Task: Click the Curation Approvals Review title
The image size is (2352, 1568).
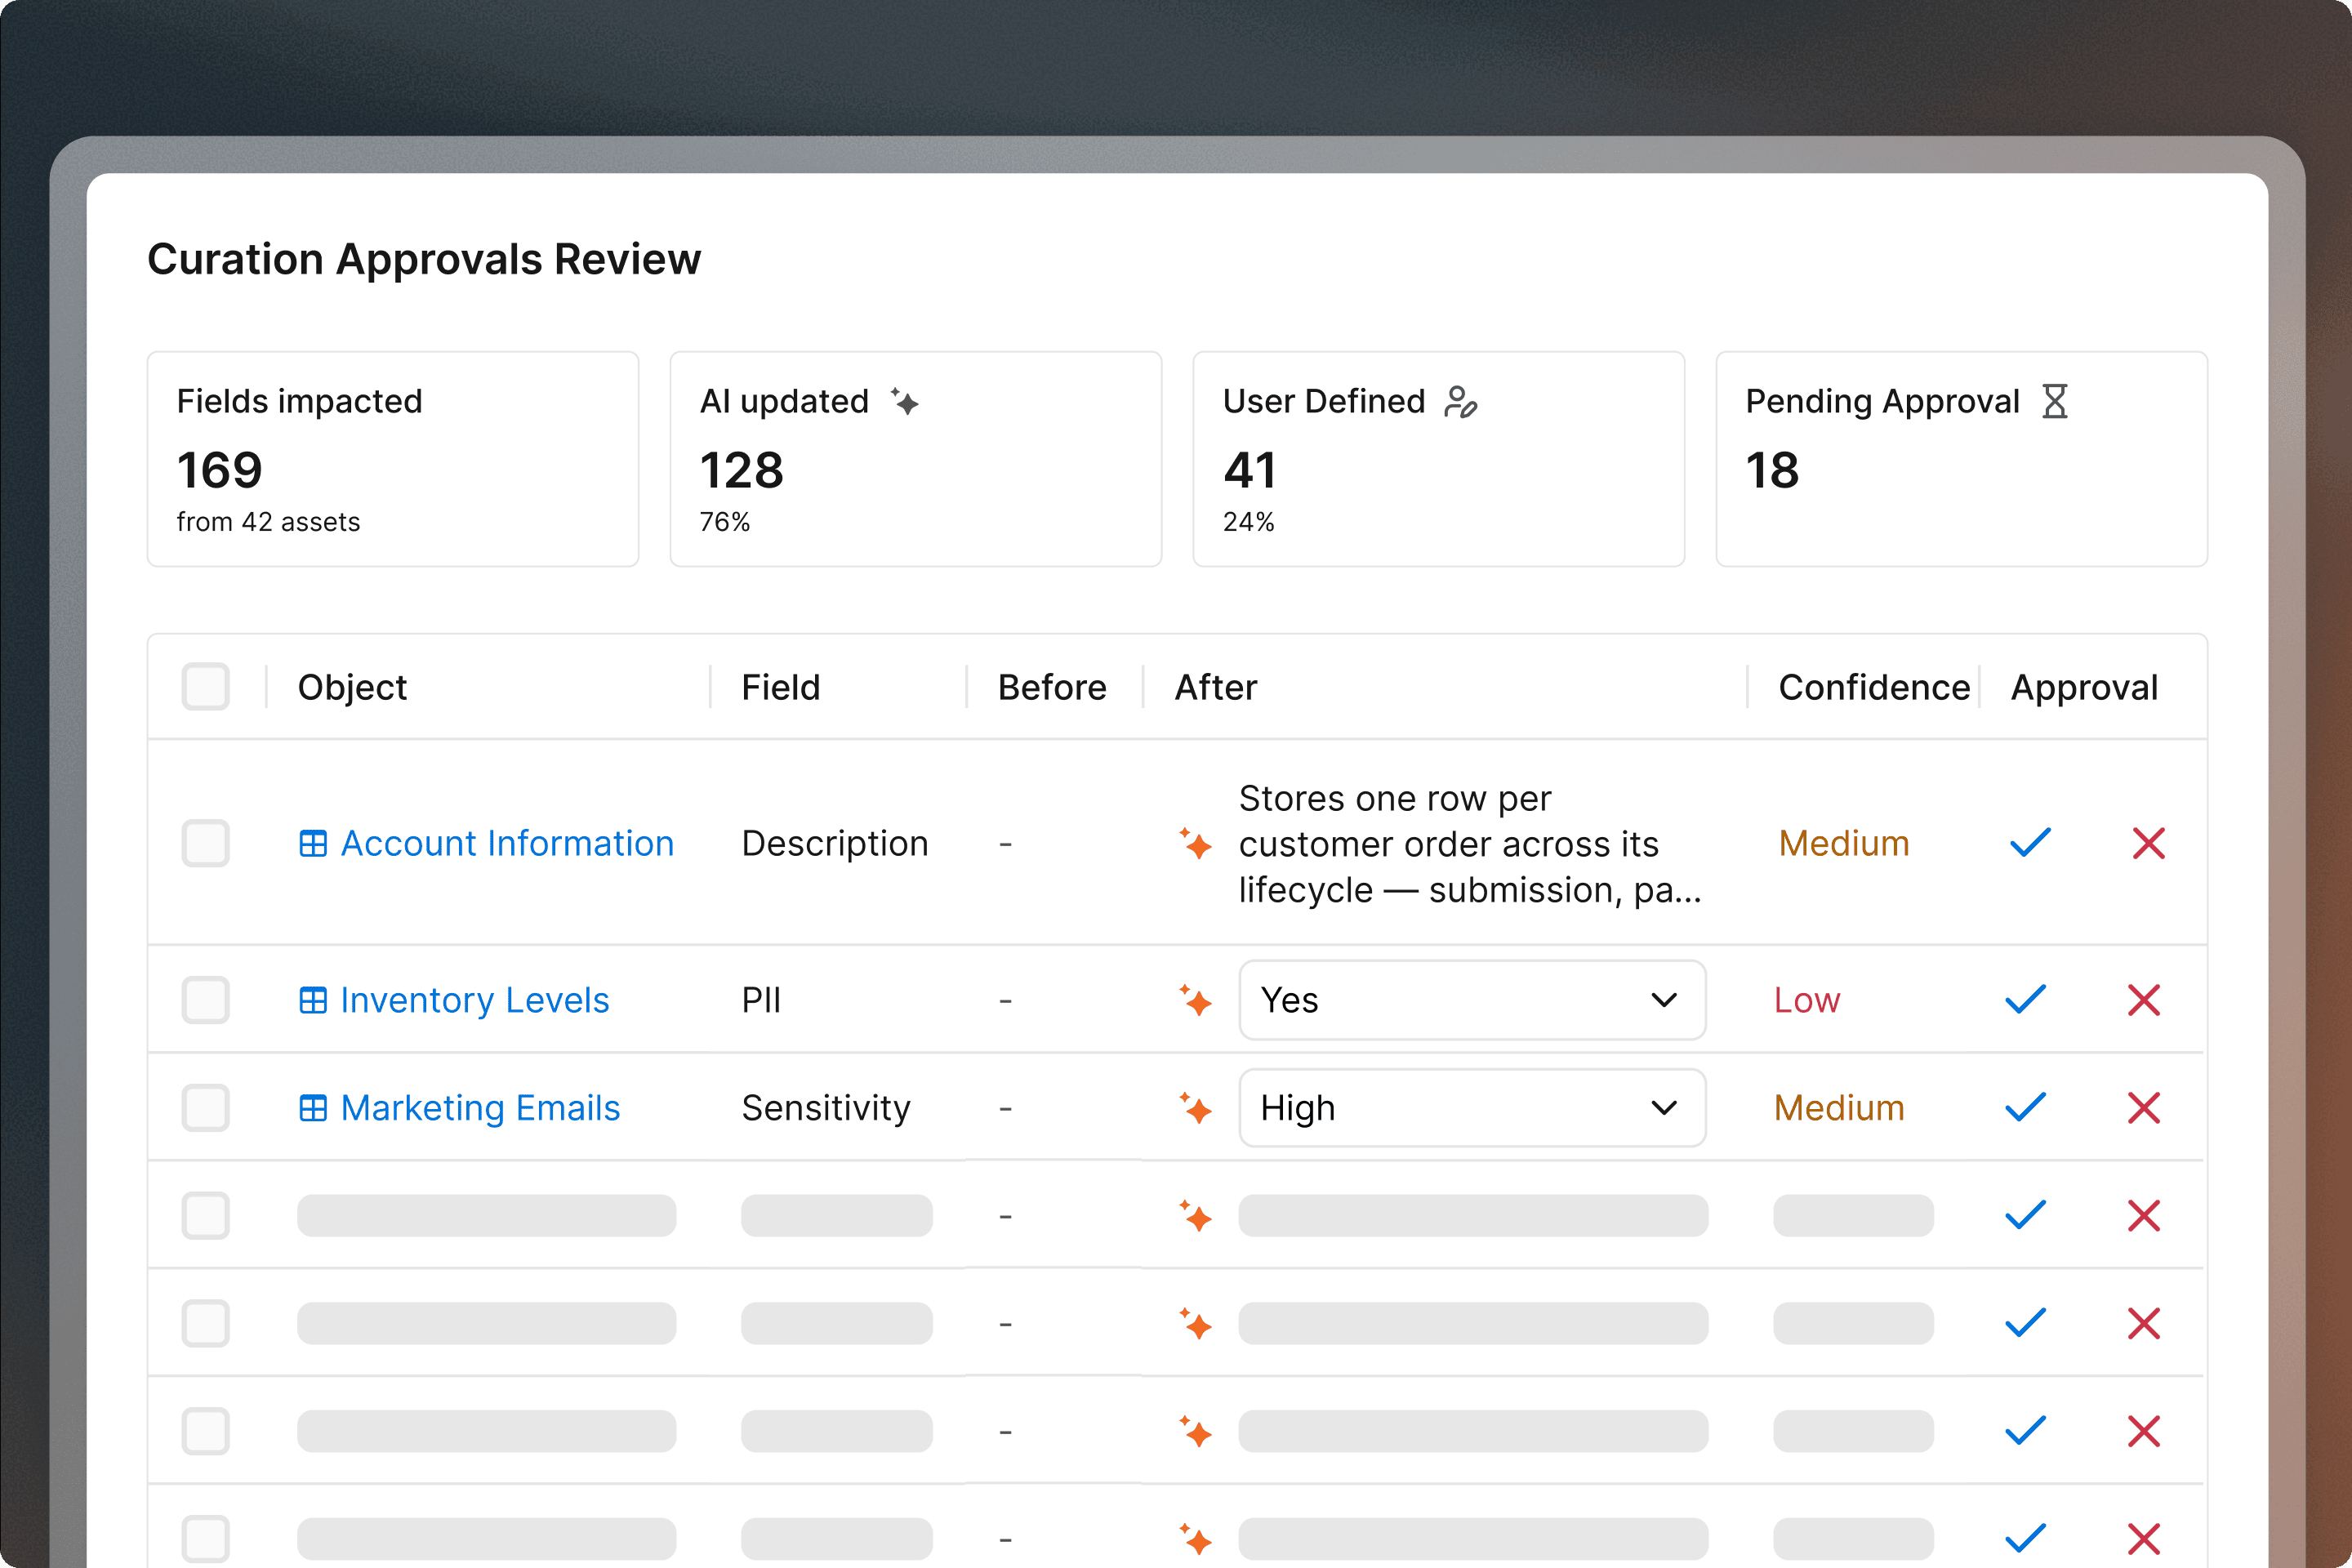Action: (x=424, y=258)
